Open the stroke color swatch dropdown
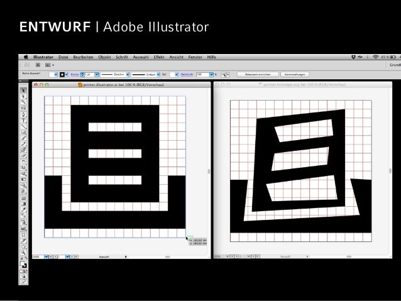The height and width of the screenshot is (301, 401). click(x=67, y=74)
